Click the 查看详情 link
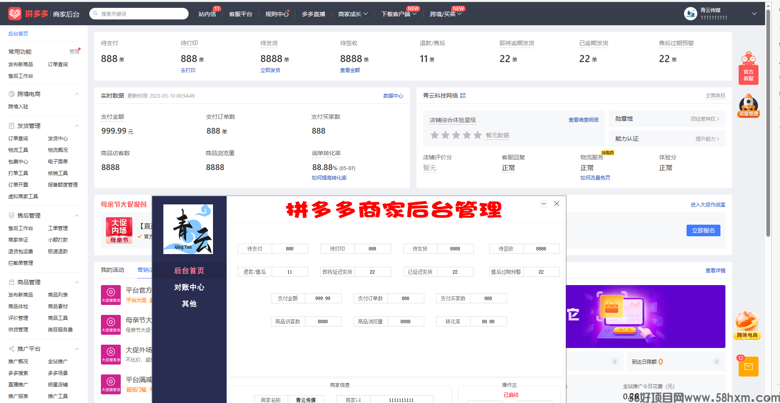Image resolution: width=780 pixels, height=403 pixels. coord(715,271)
